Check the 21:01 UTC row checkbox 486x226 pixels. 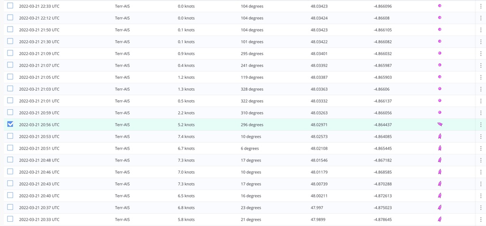(x=10, y=101)
